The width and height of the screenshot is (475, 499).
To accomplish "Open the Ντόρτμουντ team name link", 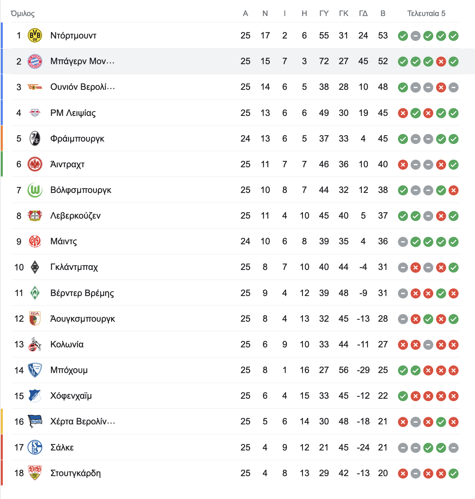I will pos(73,35).
